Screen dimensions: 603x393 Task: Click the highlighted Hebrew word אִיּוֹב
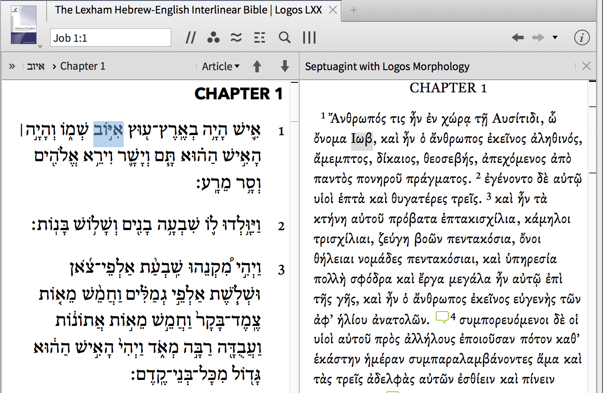pyautogui.click(x=108, y=134)
